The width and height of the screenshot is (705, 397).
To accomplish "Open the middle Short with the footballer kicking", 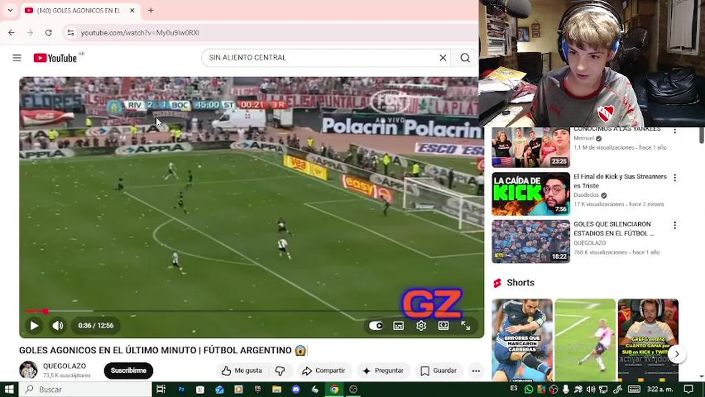I will pyautogui.click(x=585, y=340).
